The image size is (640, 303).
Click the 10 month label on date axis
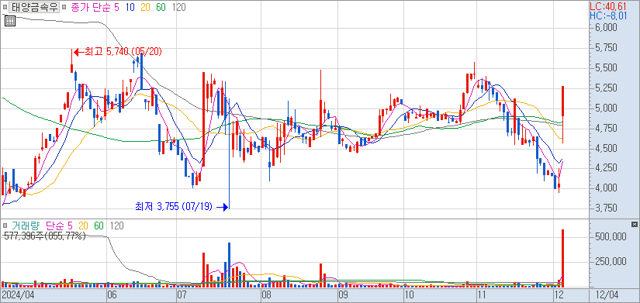409,294
